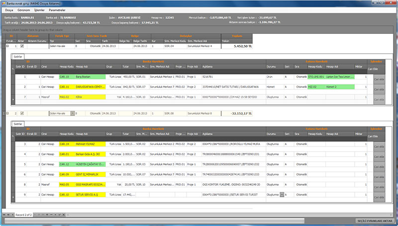Select Satırlar tab under Gelen Havale

pos(18,57)
